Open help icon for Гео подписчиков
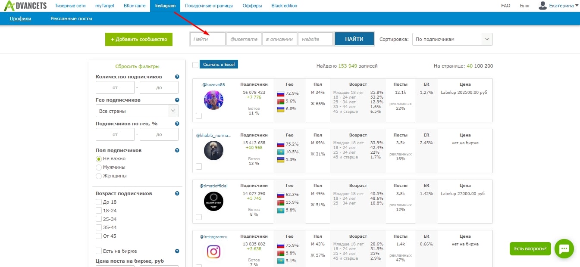 point(177,100)
